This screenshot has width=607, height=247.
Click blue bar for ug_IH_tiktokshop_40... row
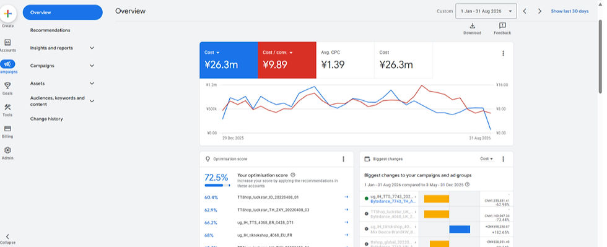click(460, 229)
